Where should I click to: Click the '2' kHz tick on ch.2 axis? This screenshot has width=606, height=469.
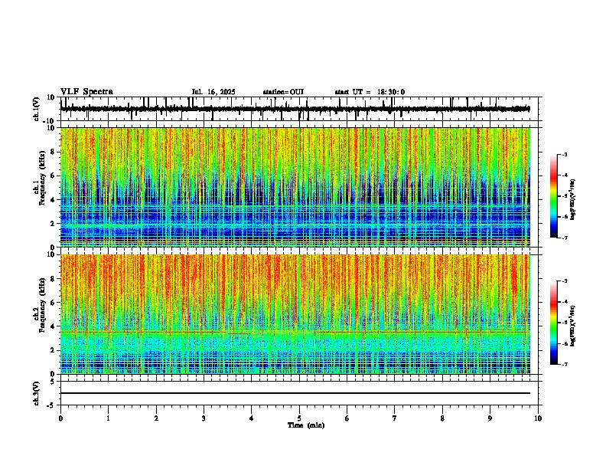coord(53,350)
